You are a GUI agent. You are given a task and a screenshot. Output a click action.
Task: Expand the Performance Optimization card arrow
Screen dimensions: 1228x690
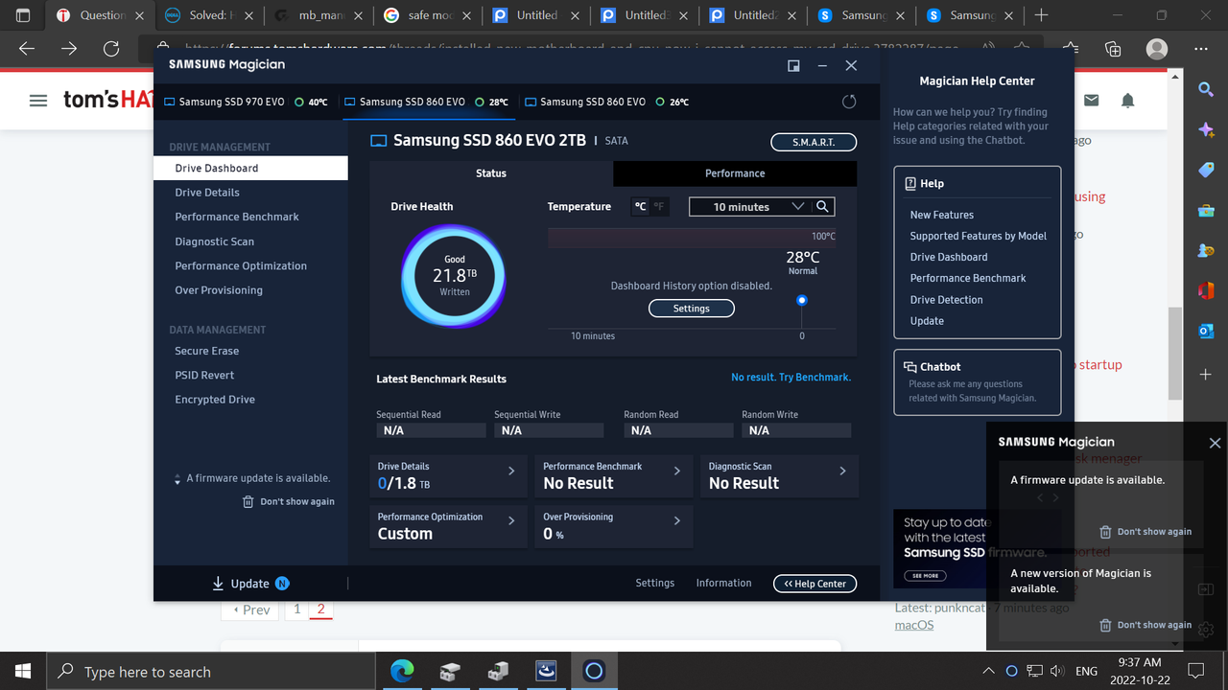511,520
